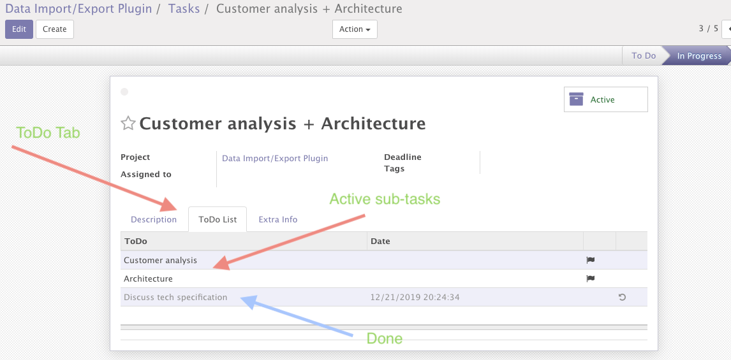Click the flag icon for Customer analysis

[590, 260]
